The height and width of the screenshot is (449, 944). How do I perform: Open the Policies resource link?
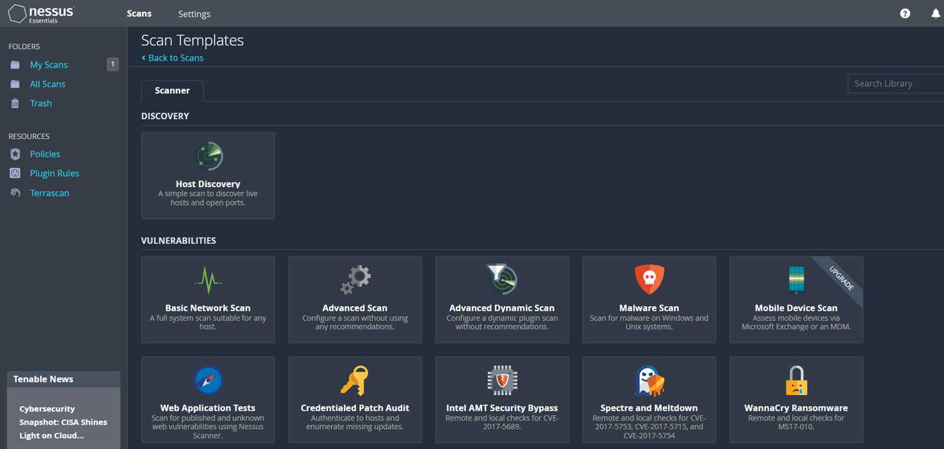pyautogui.click(x=45, y=154)
